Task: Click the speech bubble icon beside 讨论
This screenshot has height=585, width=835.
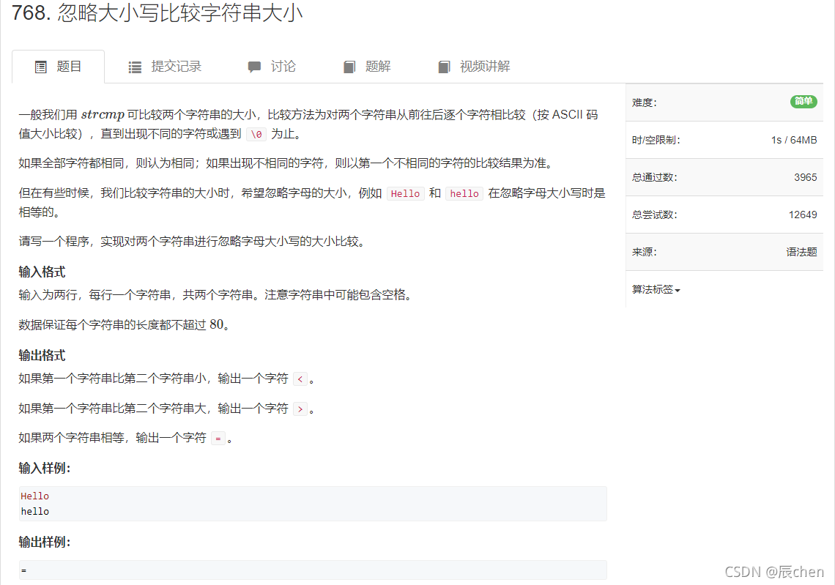Action: click(x=256, y=66)
